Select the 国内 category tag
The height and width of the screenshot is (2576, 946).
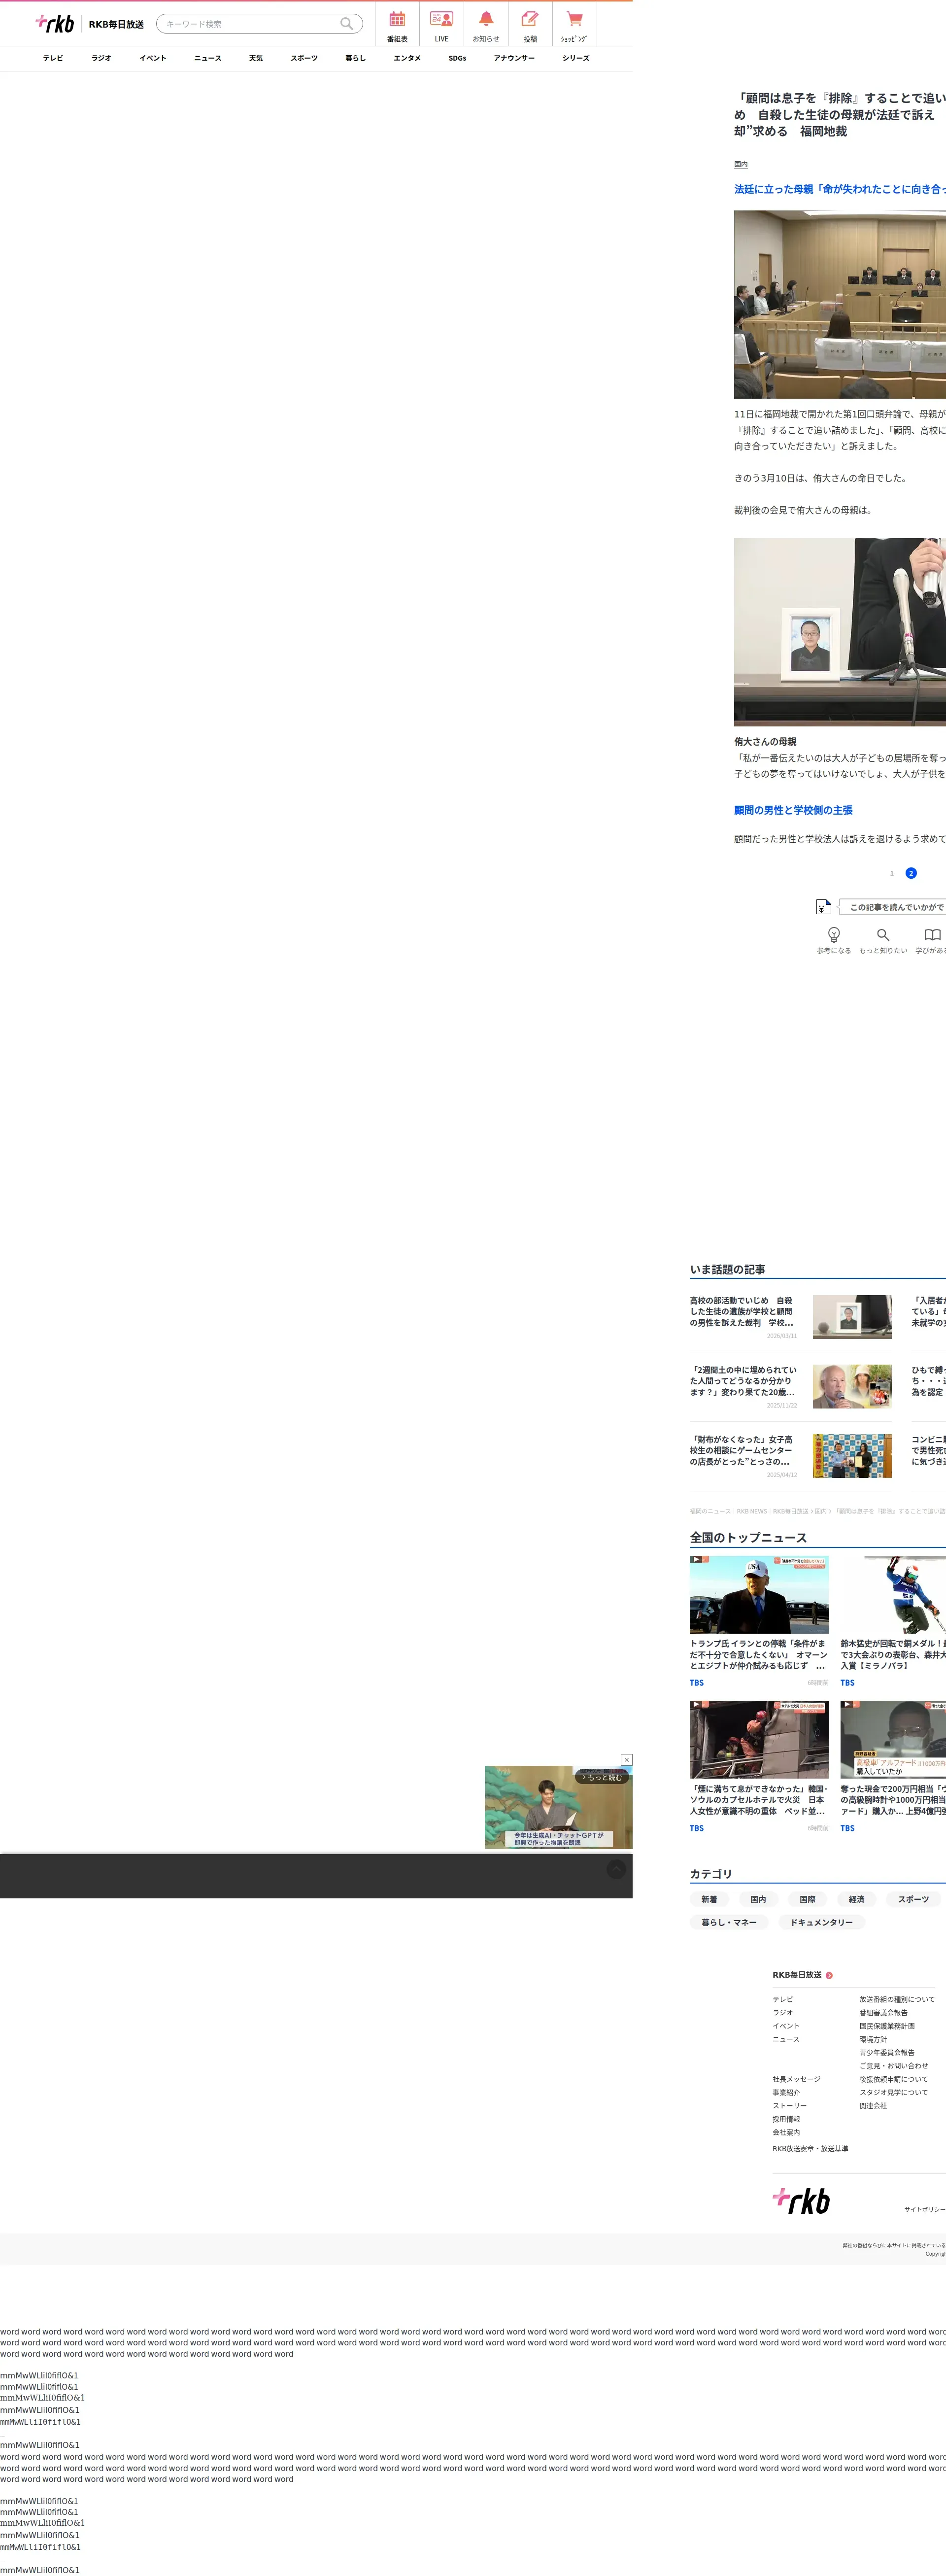click(x=758, y=1899)
